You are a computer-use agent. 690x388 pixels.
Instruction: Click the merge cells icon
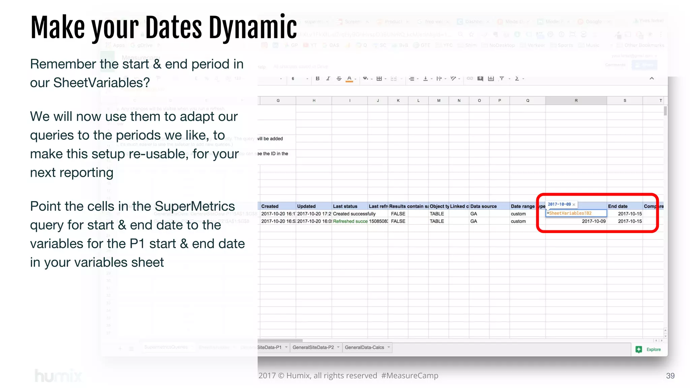[394, 78]
